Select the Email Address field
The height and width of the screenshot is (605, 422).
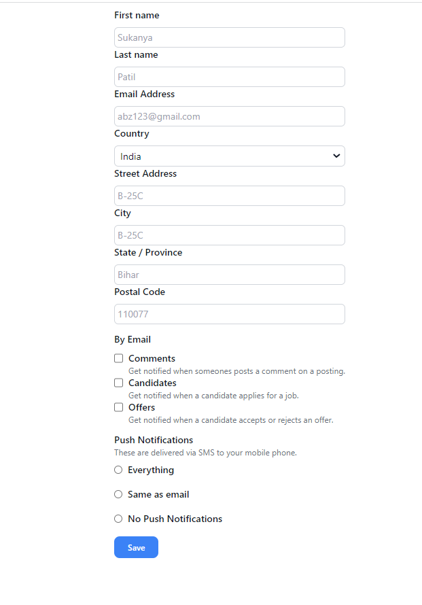230,116
